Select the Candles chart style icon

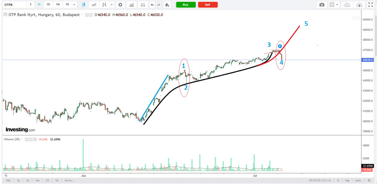83,5
